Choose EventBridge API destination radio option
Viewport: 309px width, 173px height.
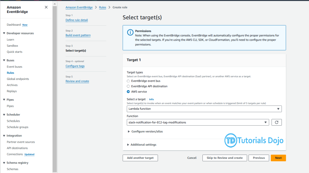click(x=128, y=86)
